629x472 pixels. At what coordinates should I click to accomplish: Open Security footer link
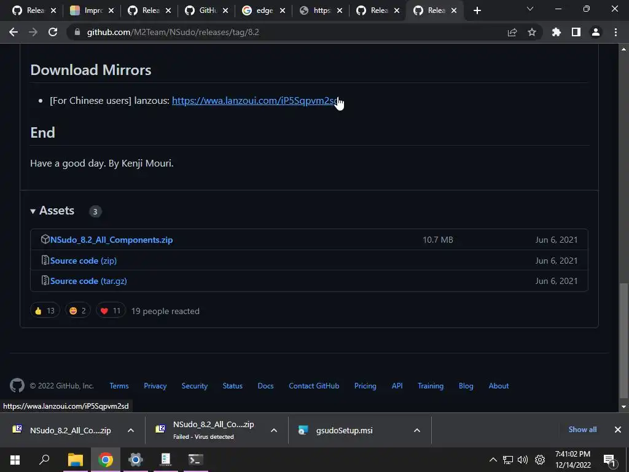coord(195,386)
